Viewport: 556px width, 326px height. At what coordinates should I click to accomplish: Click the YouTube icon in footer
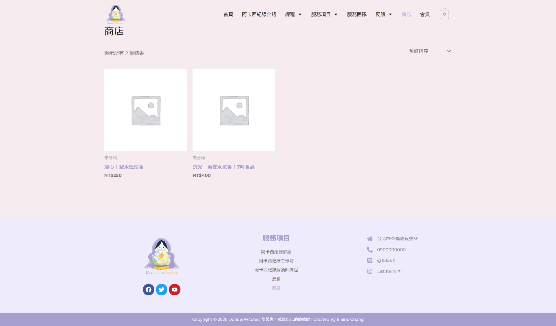click(175, 290)
